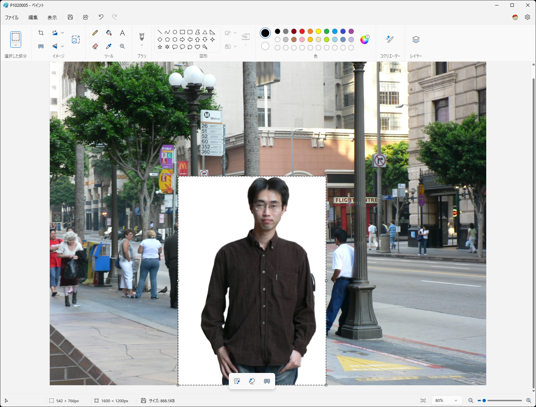Open the 表示 menu
This screenshot has height=407, width=536.
(52, 17)
